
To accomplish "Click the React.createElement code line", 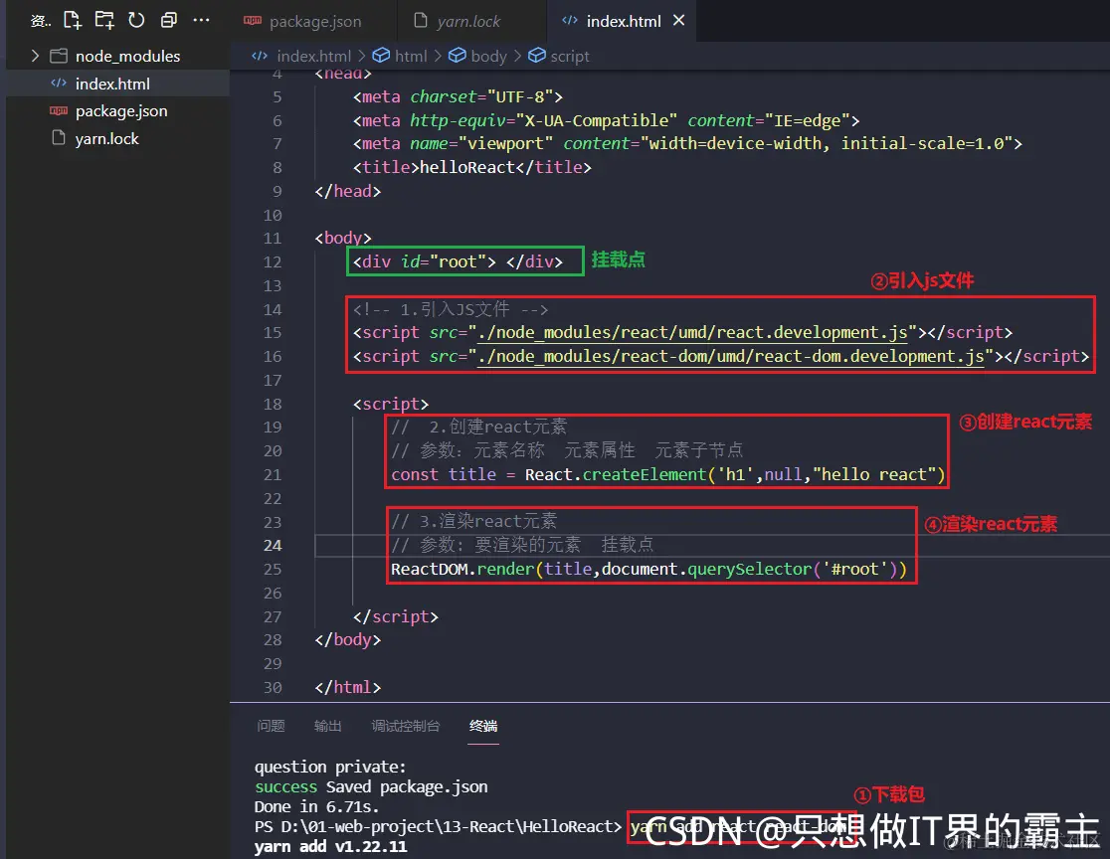I will (668, 475).
